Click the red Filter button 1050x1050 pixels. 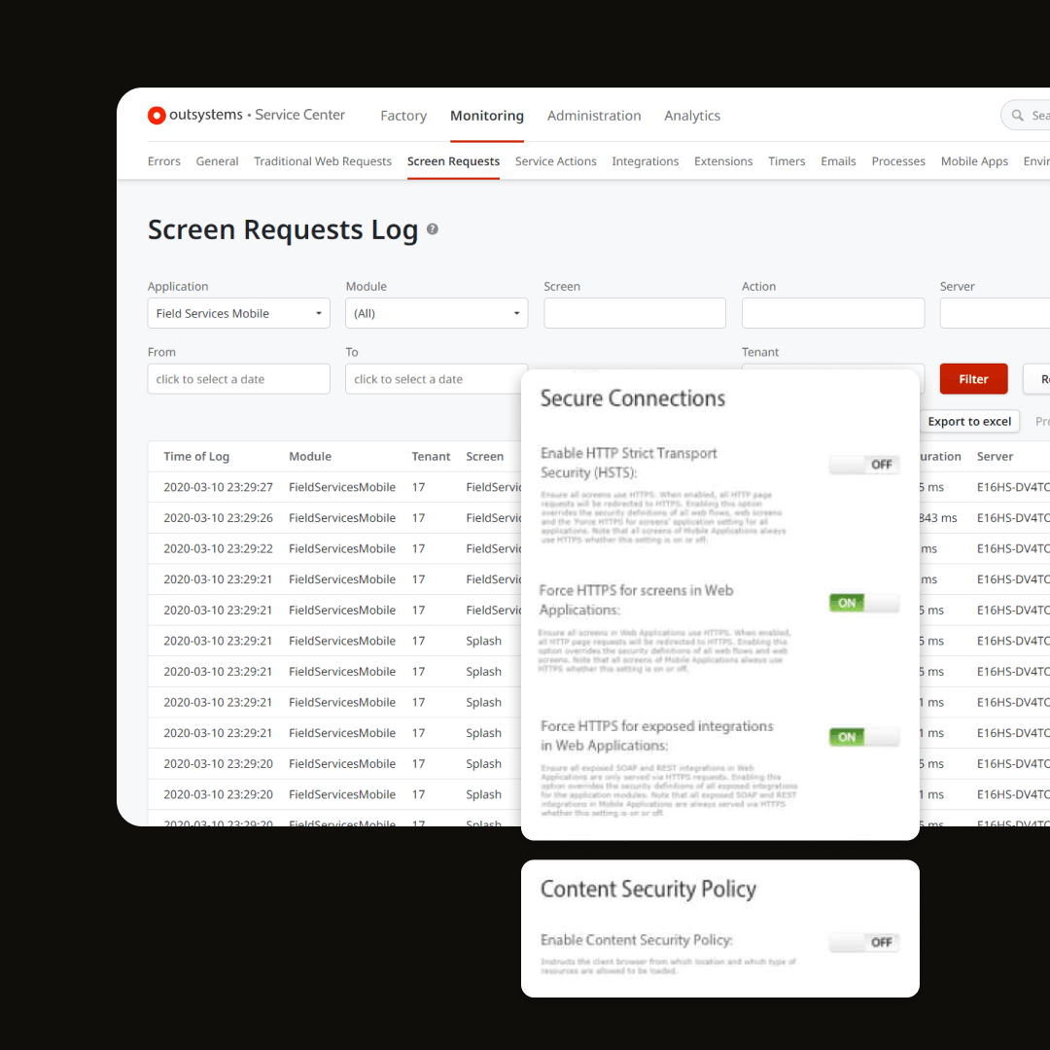pyautogui.click(x=973, y=379)
